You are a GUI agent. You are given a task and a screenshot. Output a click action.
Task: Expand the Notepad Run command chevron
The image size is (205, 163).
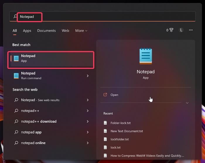coord(88,76)
